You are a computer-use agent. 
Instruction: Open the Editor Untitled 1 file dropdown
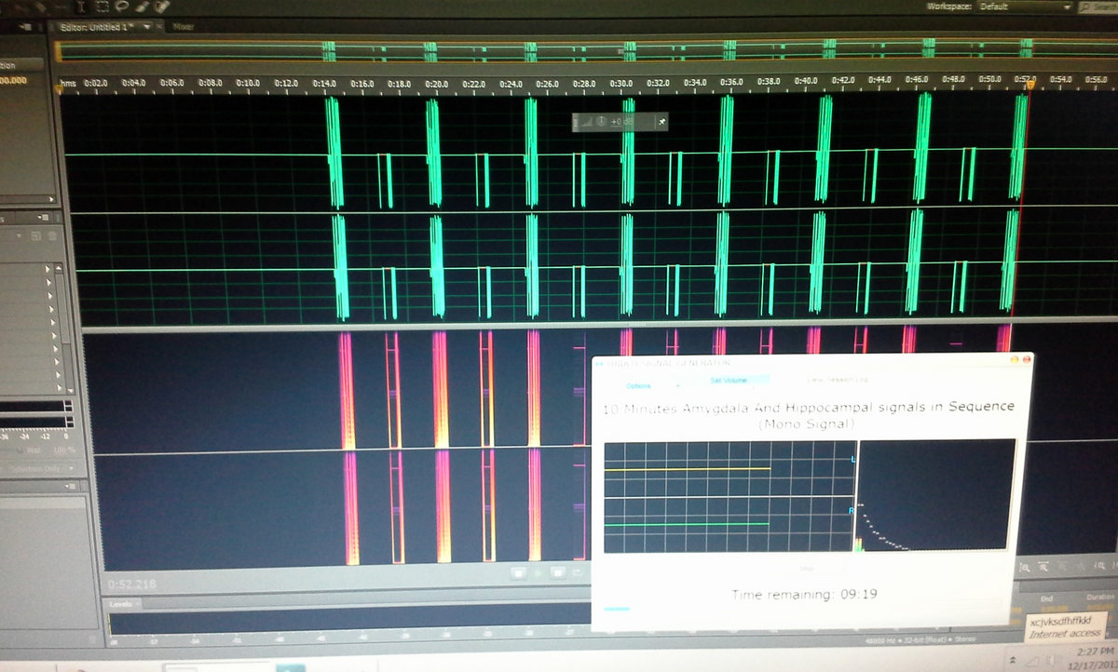point(146,27)
